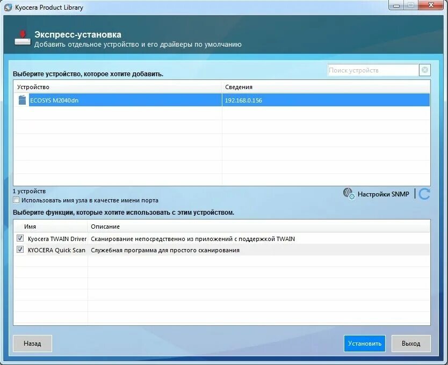Click the Выход exit button
448x365 pixels.
click(411, 344)
